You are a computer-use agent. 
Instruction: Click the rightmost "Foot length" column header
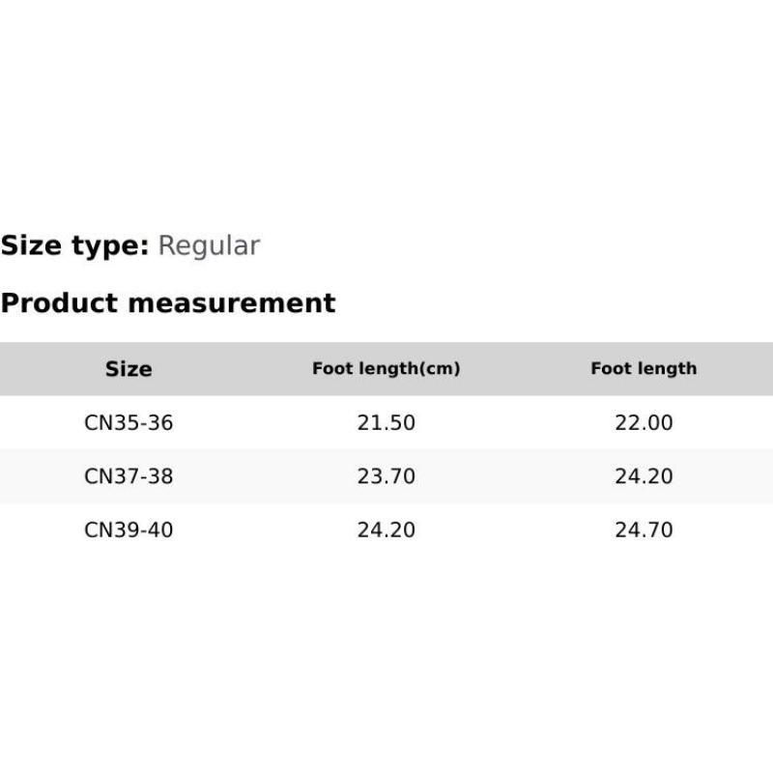(x=644, y=368)
